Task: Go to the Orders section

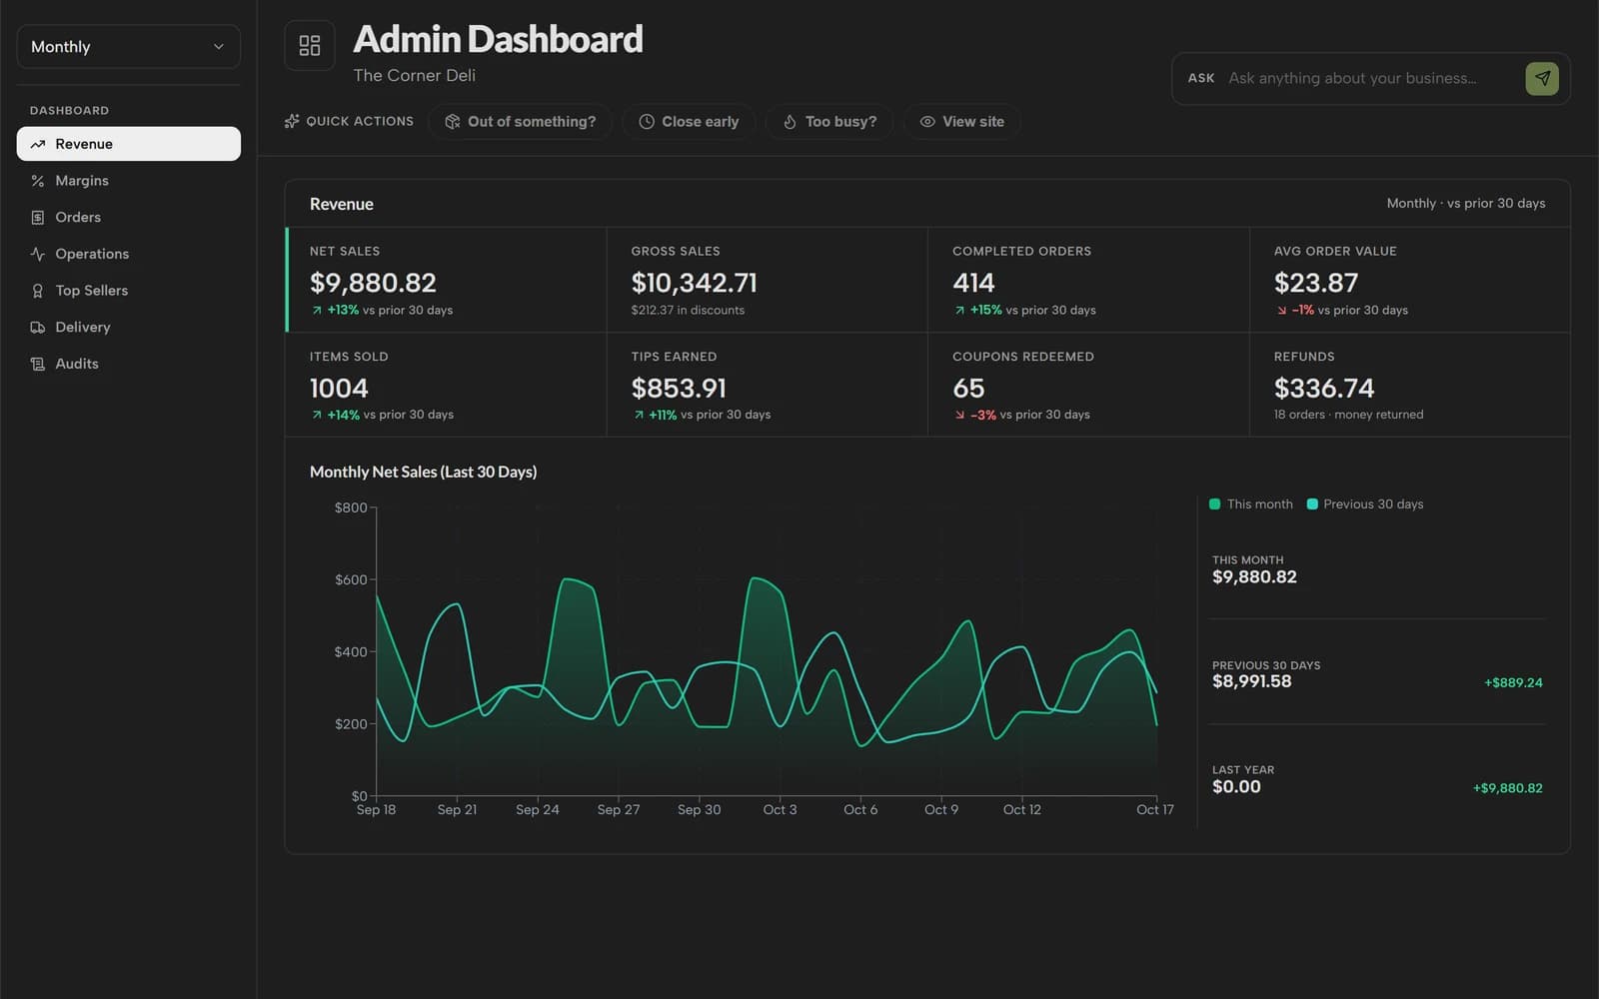Action: coord(129,217)
